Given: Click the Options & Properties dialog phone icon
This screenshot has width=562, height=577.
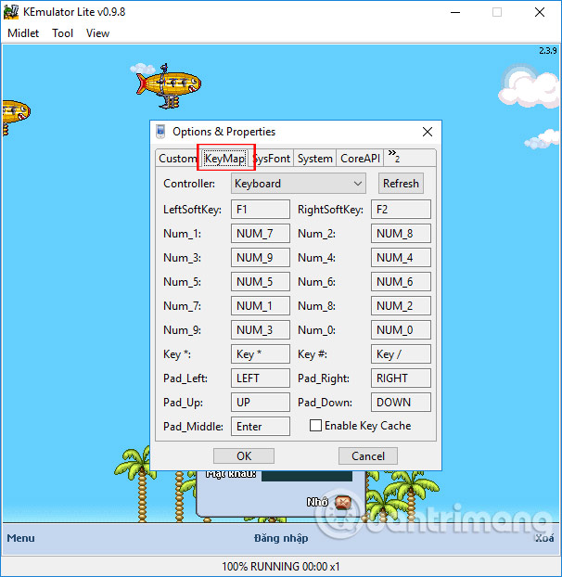Looking at the screenshot, I should click(x=160, y=132).
